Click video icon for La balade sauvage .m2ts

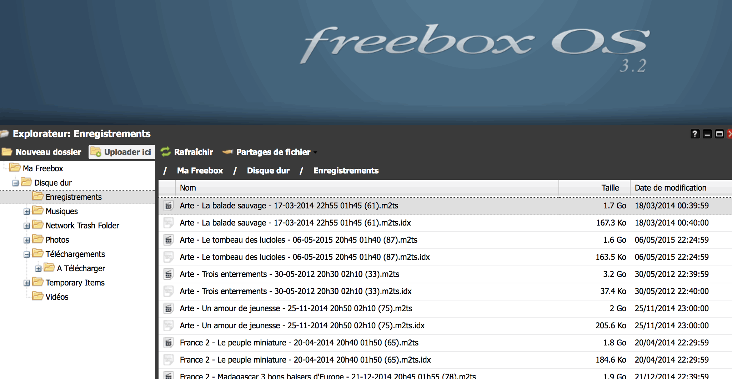[x=168, y=206]
